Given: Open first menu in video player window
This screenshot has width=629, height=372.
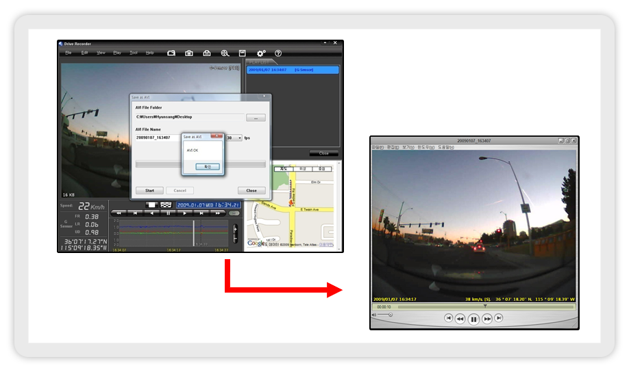Looking at the screenshot, I should click(x=380, y=147).
